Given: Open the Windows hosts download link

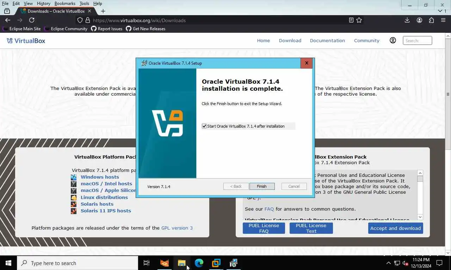Looking at the screenshot, I should click(100, 177).
